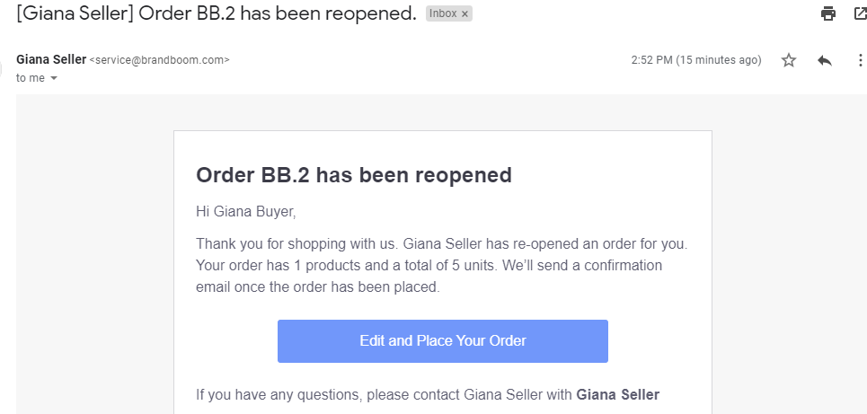Click the 'Thank you for shopping' paragraph
This screenshot has width=867, height=414.
click(x=442, y=265)
